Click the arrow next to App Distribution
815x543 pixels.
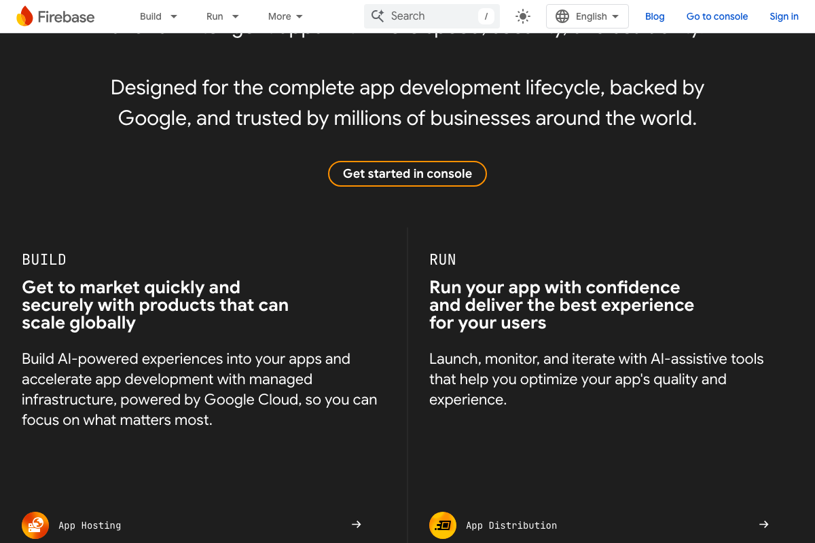pos(764,524)
